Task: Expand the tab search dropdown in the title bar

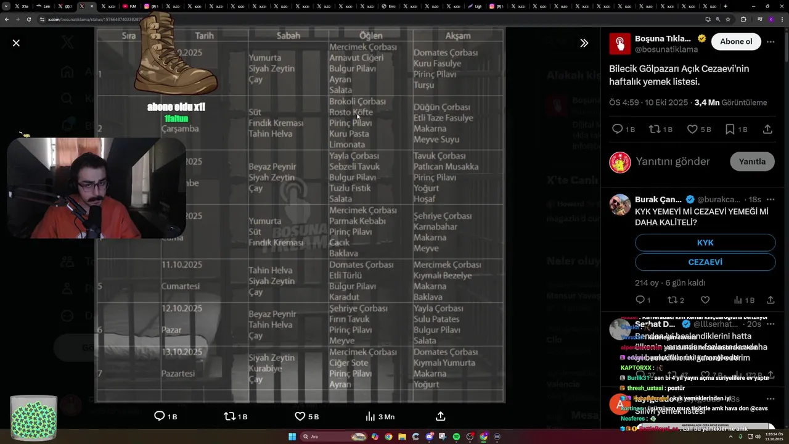Action: tap(6, 6)
